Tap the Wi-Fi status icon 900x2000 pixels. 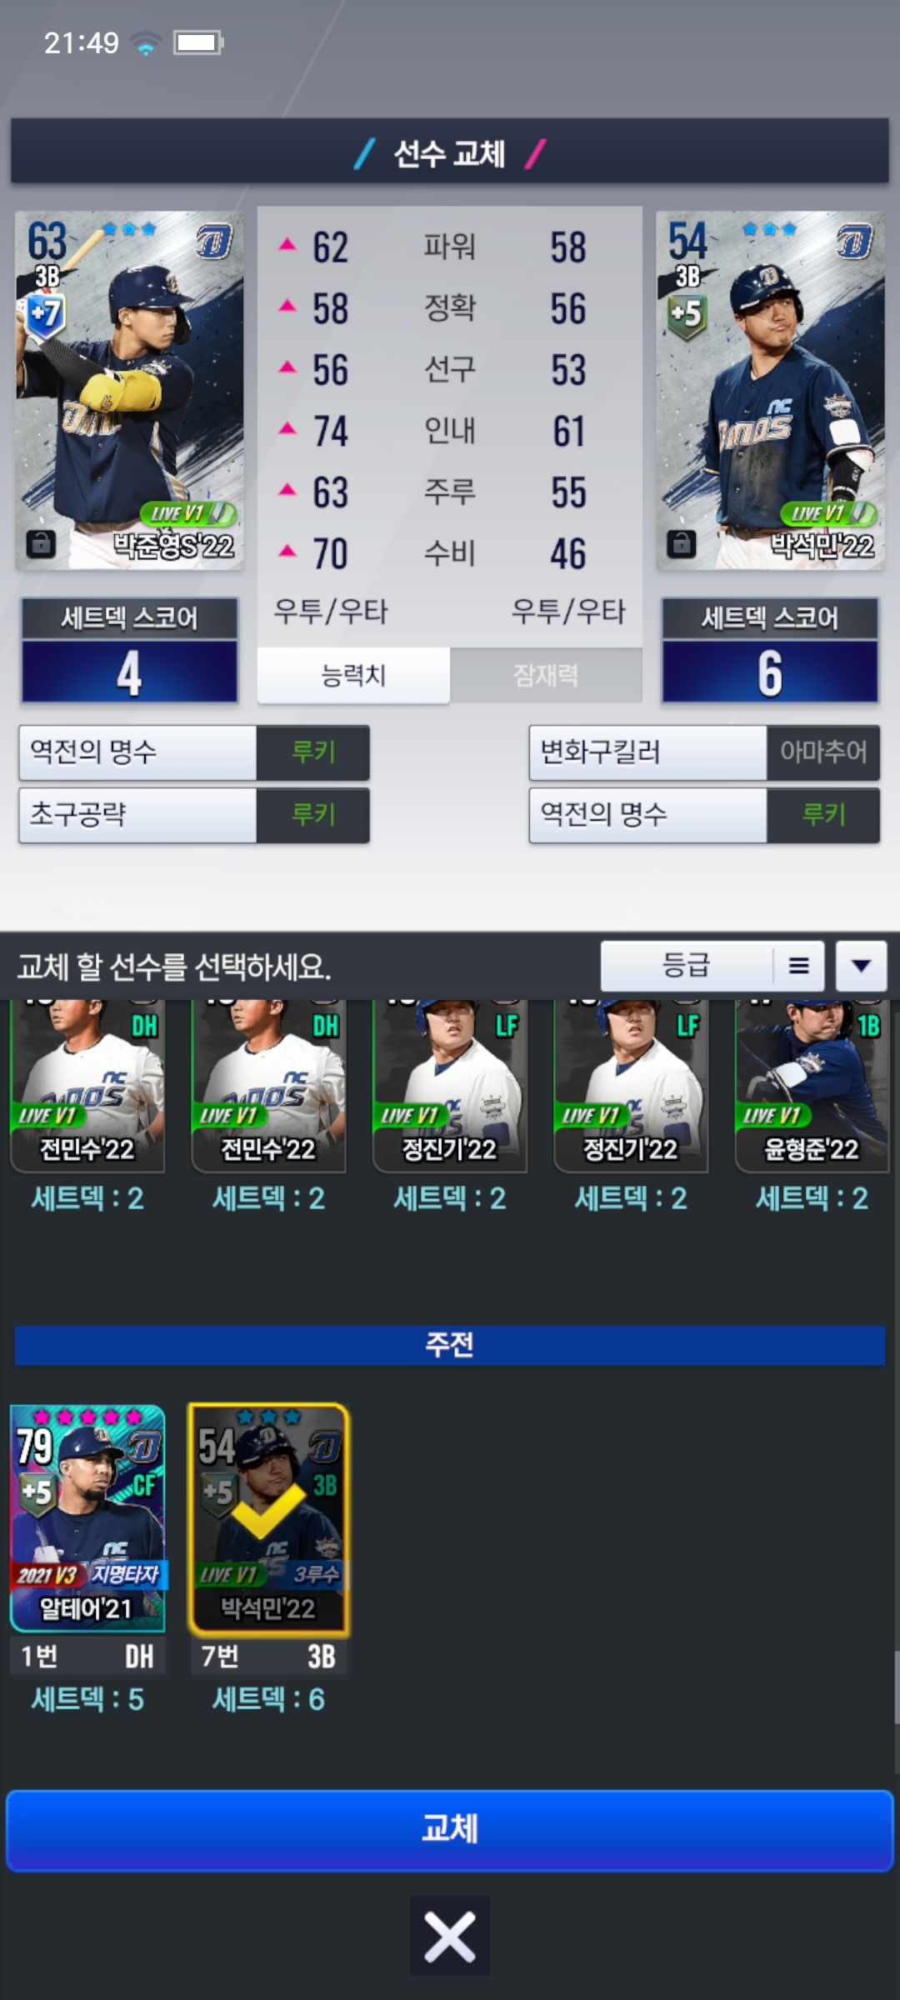tap(146, 42)
